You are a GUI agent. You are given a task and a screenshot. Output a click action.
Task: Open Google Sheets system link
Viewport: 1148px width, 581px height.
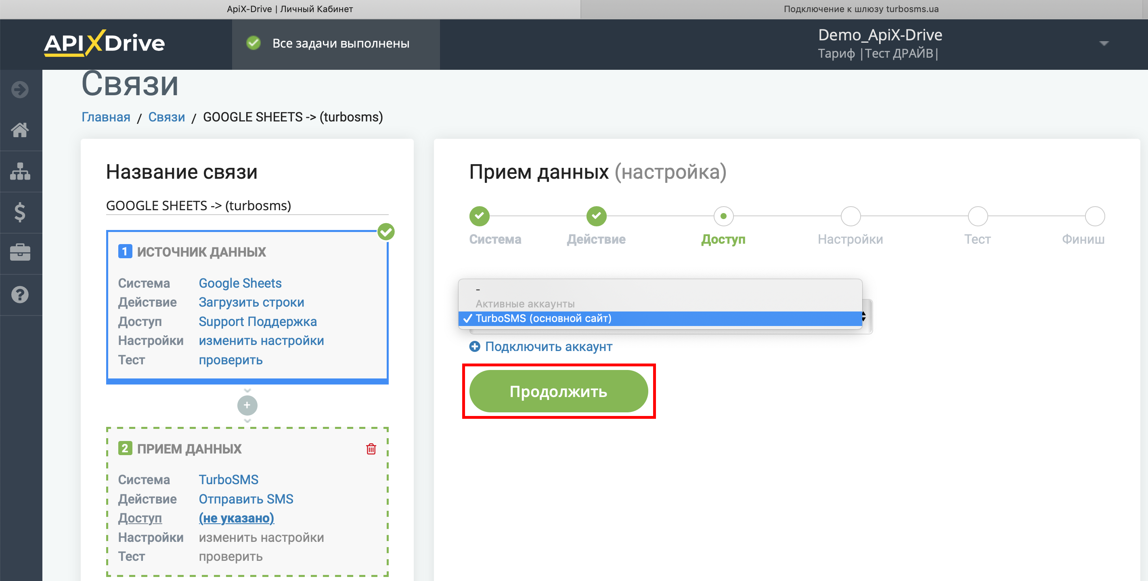[x=240, y=283]
